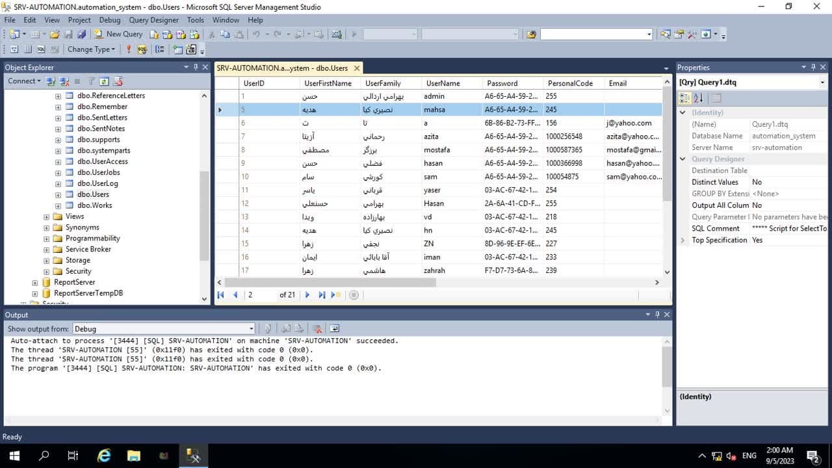The image size is (832, 468).
Task: Click new record navigation icon
Action: [336, 294]
